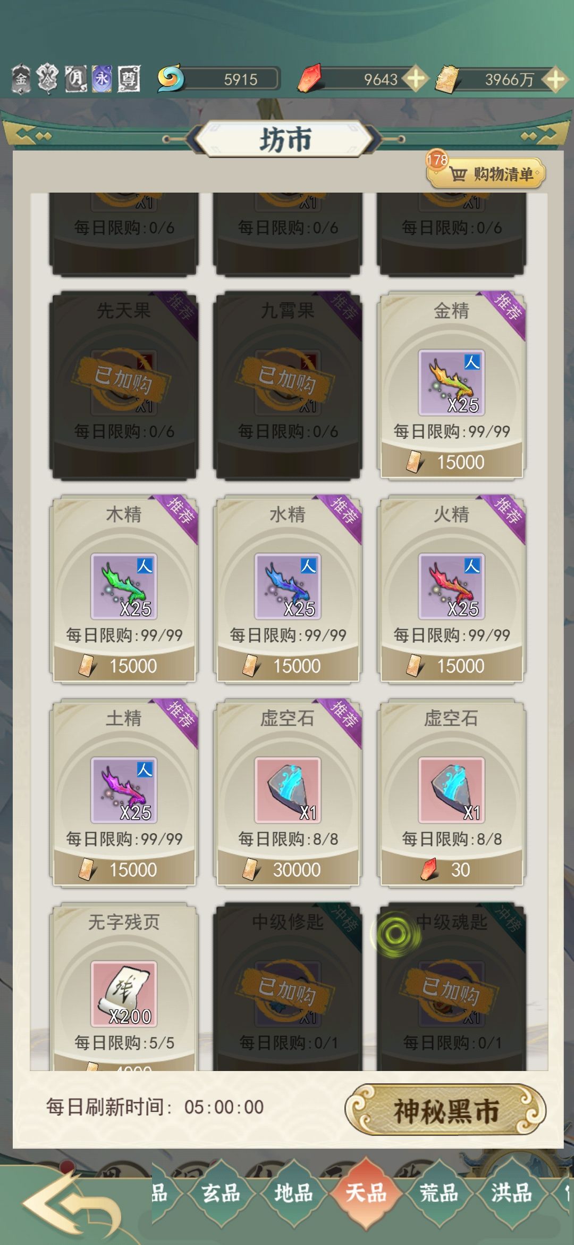Select the 金精 item icon
The height and width of the screenshot is (1245, 574).
pos(451,383)
